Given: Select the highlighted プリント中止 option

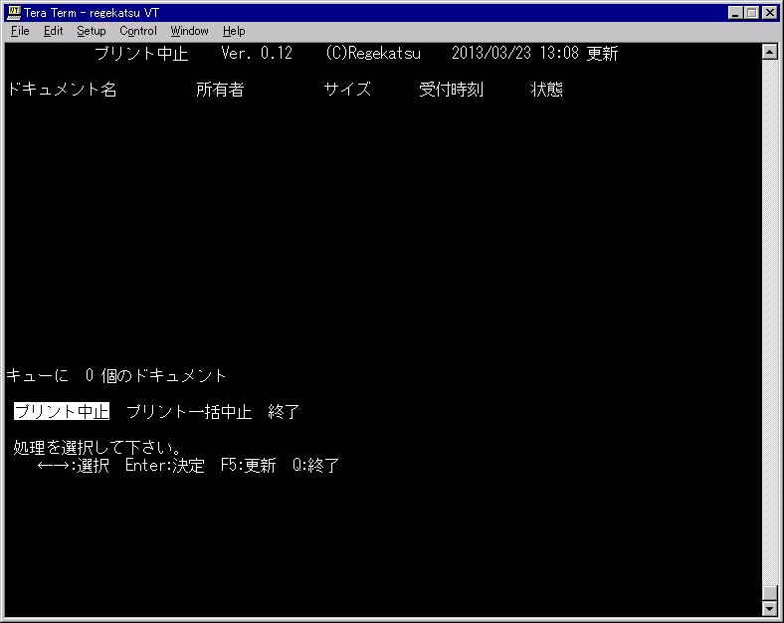Looking at the screenshot, I should click(x=62, y=411).
